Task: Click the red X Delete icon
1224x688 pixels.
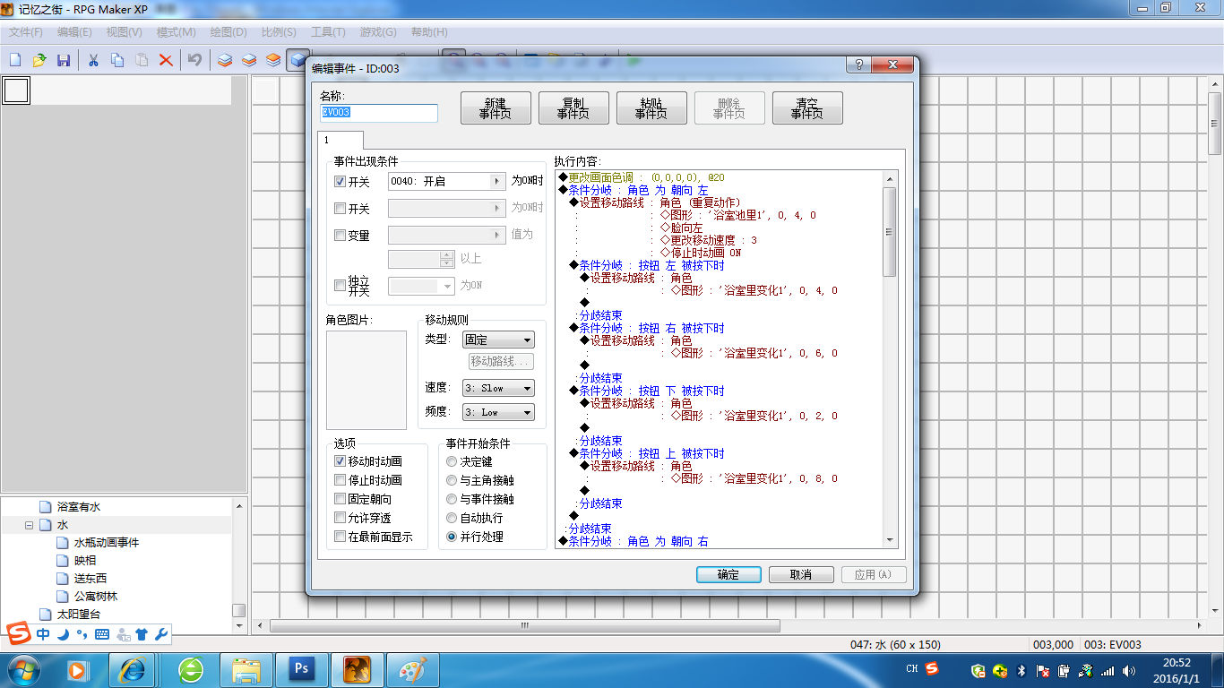Action: pyautogui.click(x=166, y=60)
